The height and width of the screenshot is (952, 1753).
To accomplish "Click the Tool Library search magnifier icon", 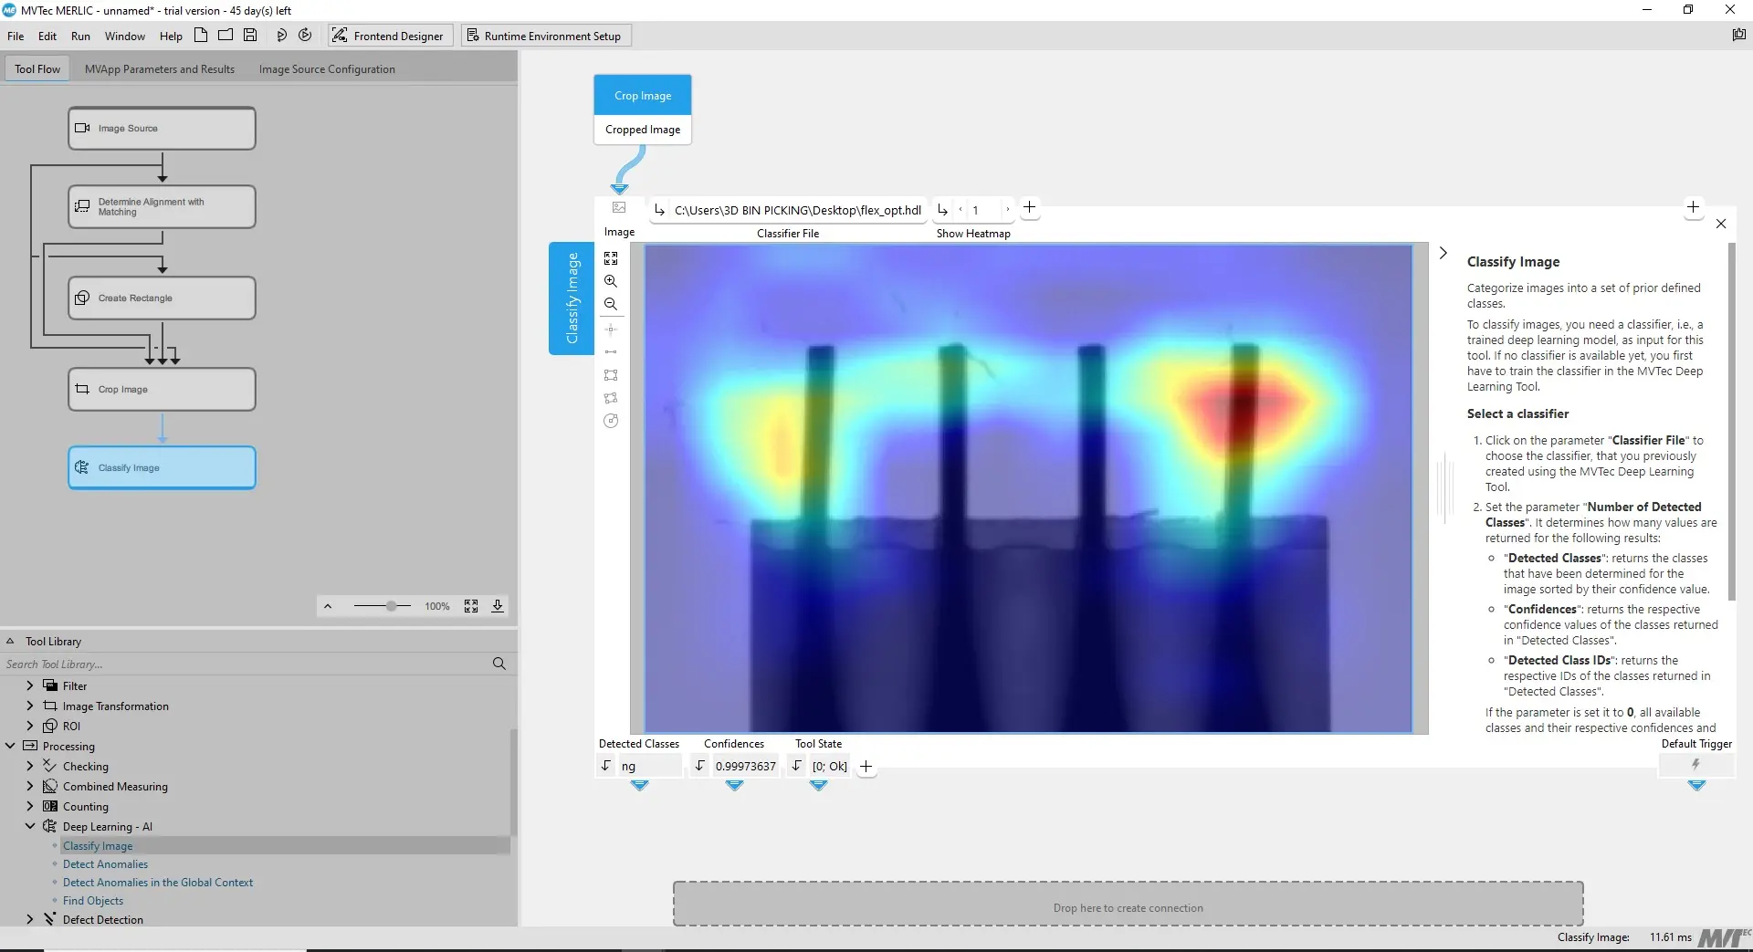I will tap(499, 664).
